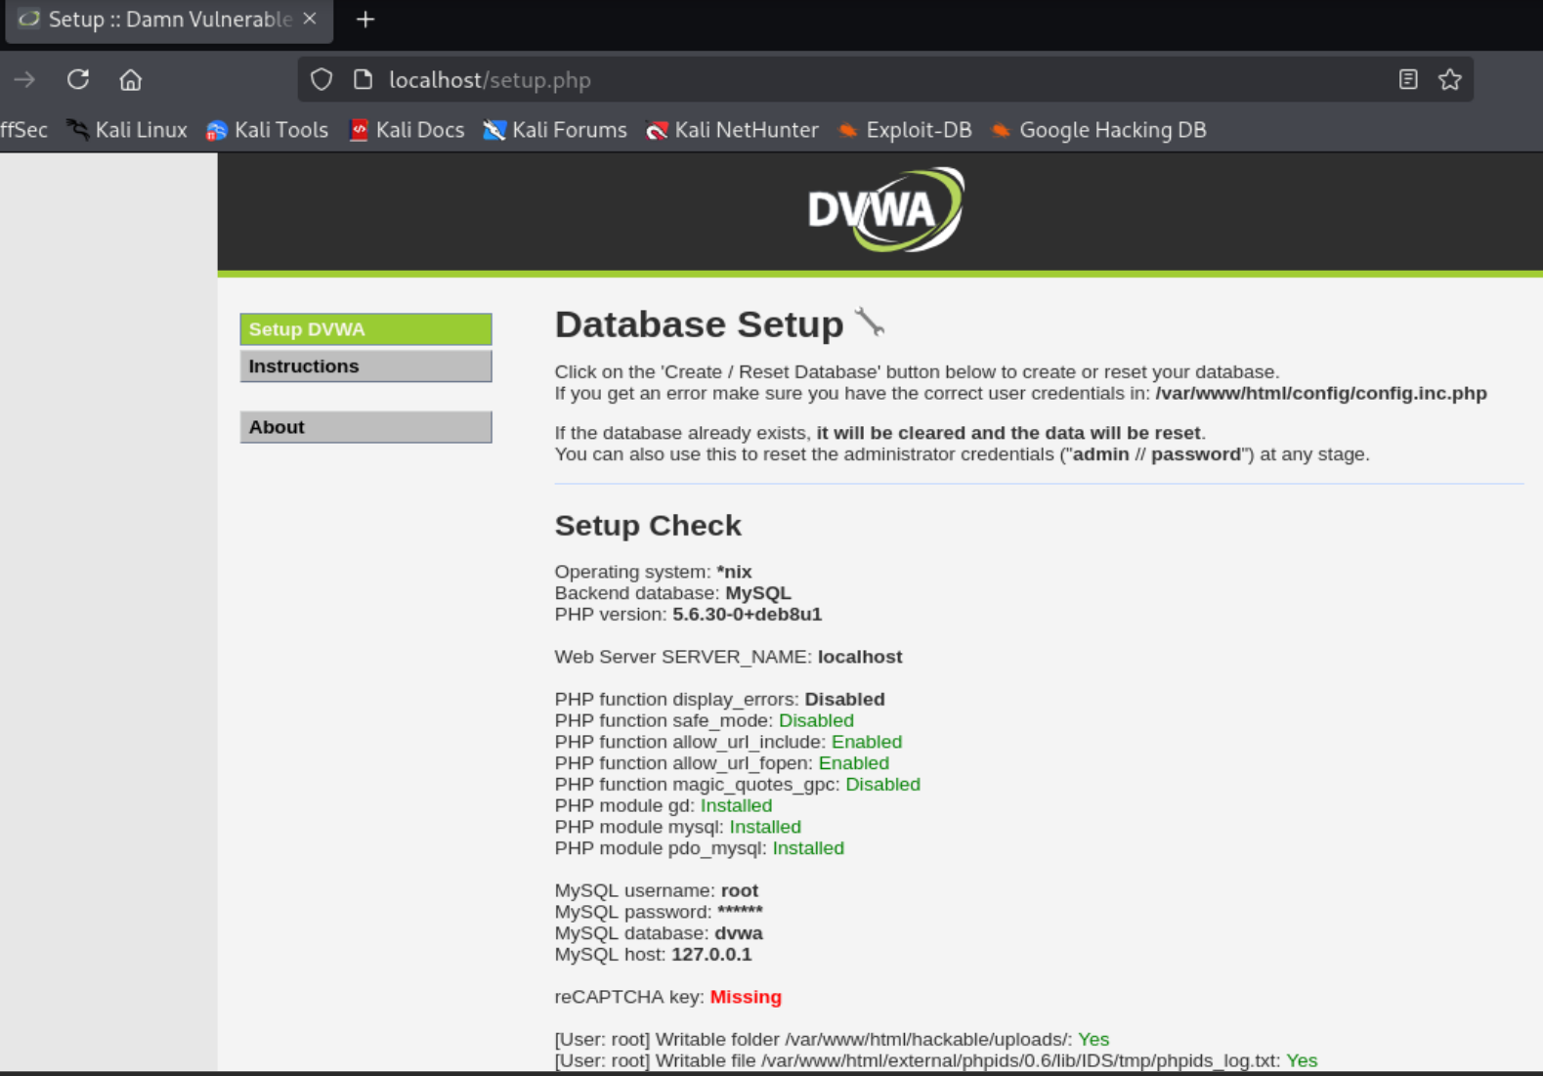Click Yes after hackable/uploads writable folder
This screenshot has height=1076, width=1543.
point(1093,1040)
